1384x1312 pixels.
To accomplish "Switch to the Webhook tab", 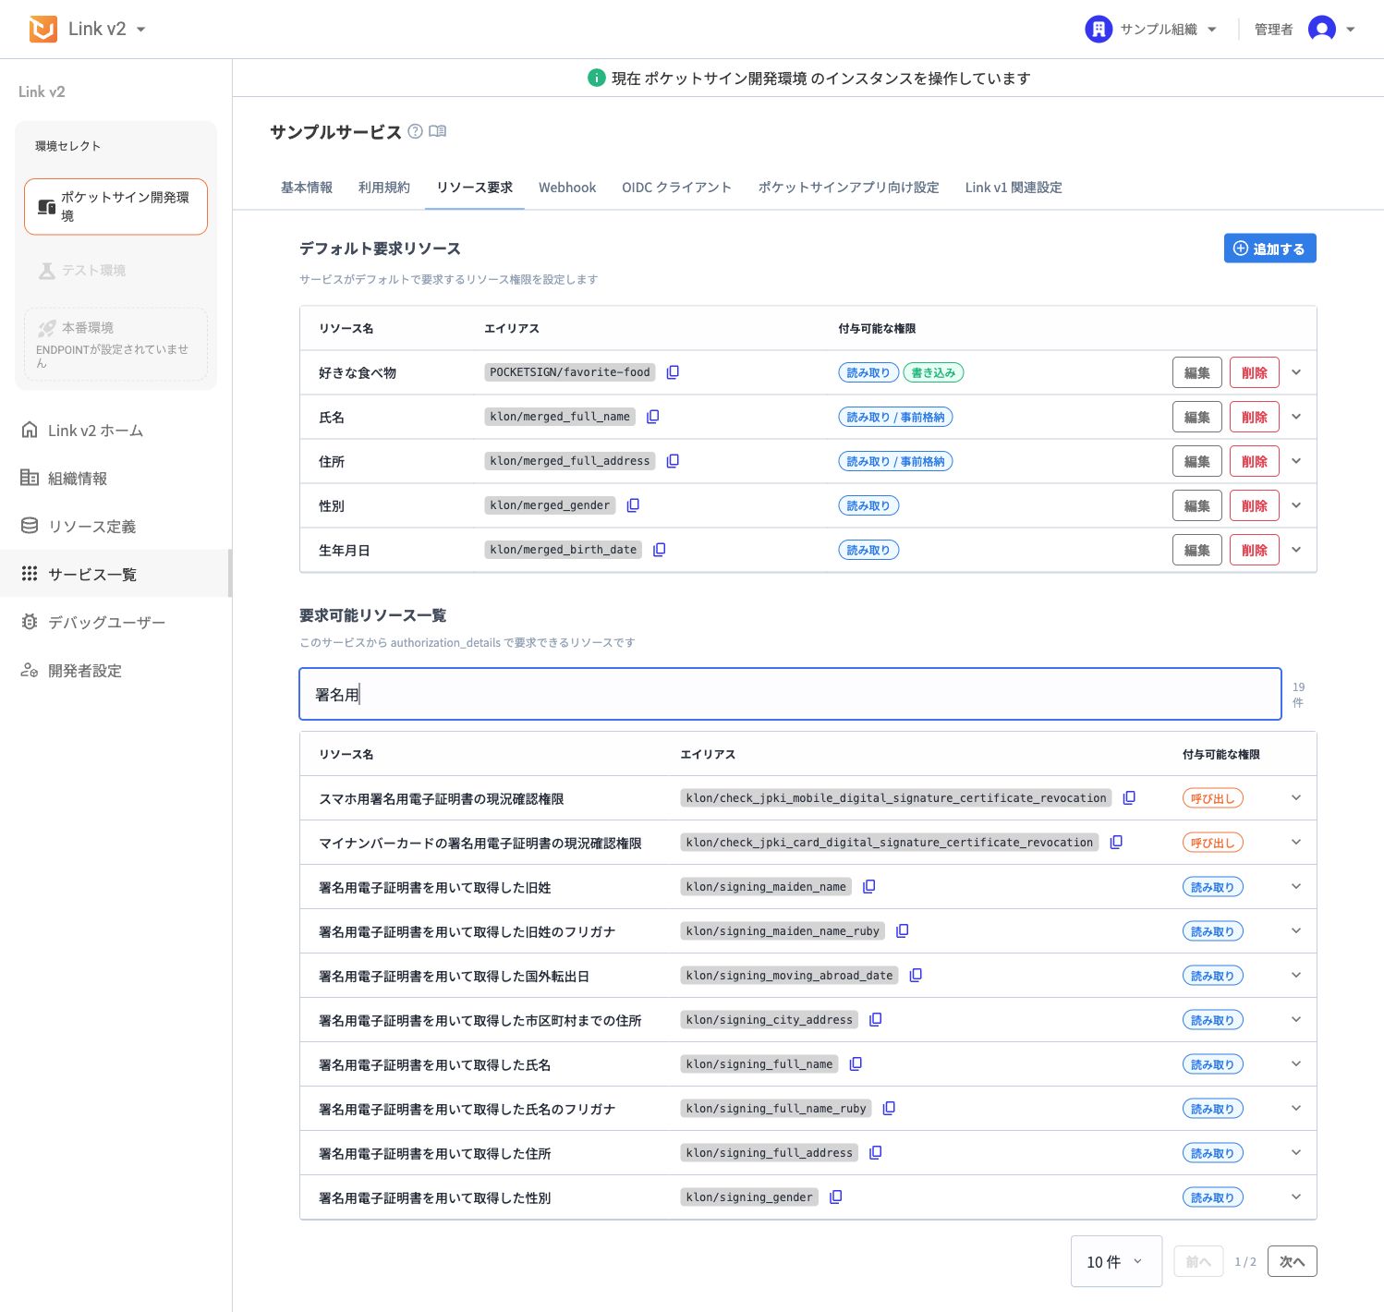I will coord(567,188).
